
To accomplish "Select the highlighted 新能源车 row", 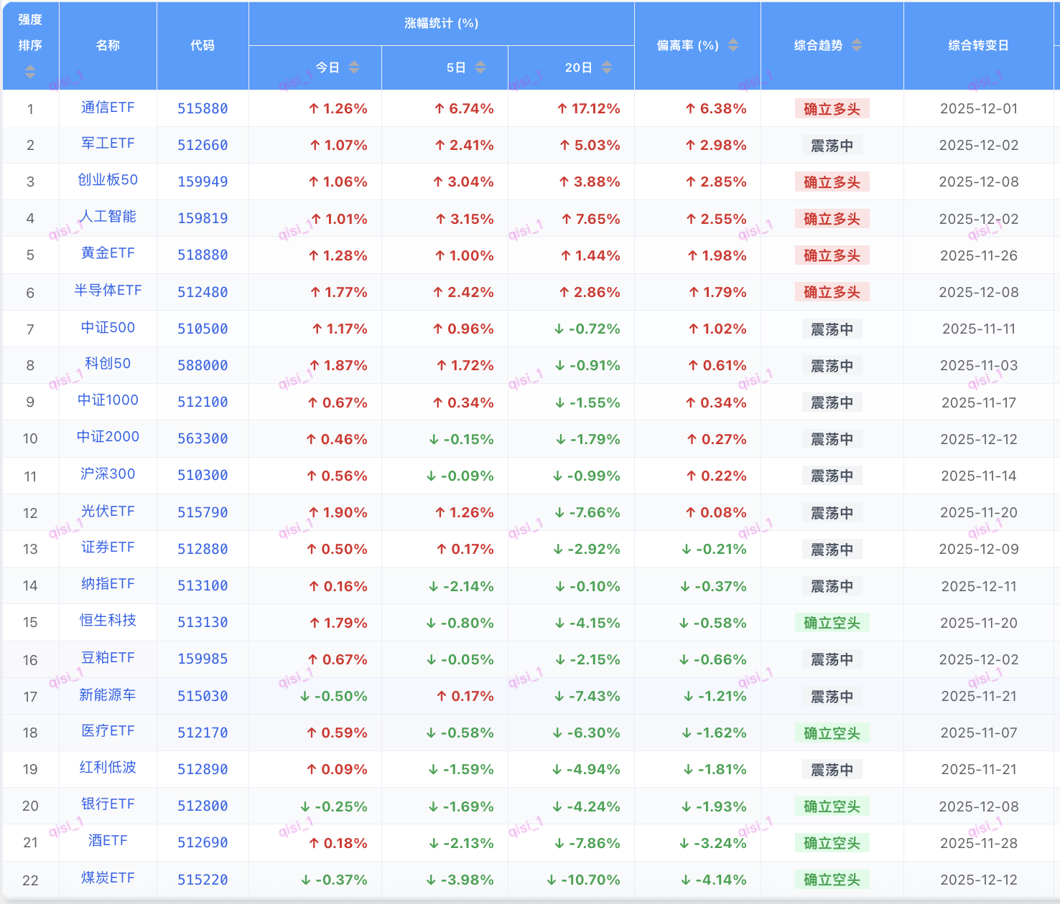I will click(x=108, y=695).
